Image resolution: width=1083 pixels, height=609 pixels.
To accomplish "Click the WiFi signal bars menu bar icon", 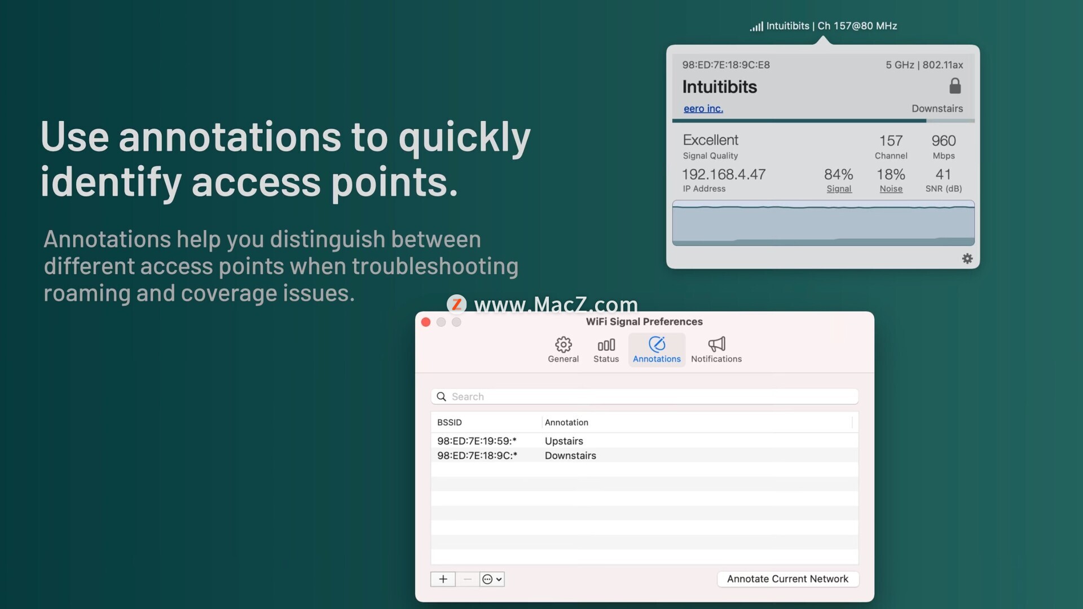I will click(756, 26).
